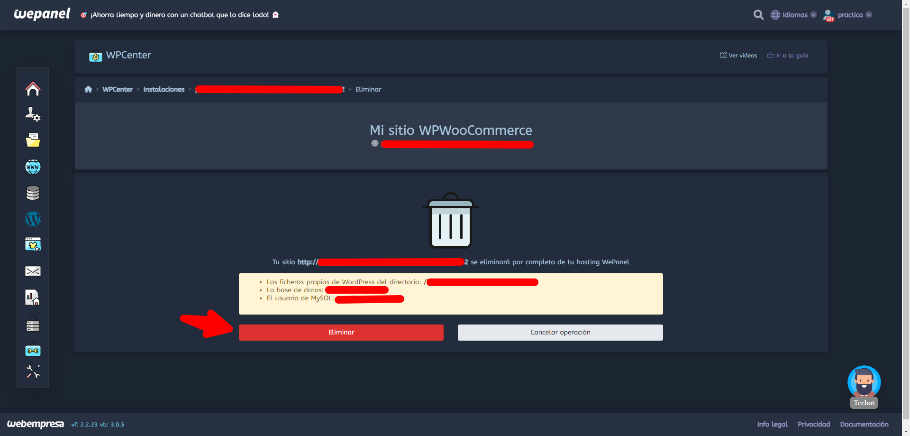910x436 pixels.
Task: Open the file manager folder icon
Action: coord(33,140)
